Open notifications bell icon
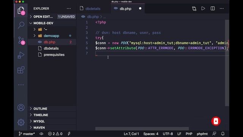This screenshot has width=243, height=137. coord(223,134)
